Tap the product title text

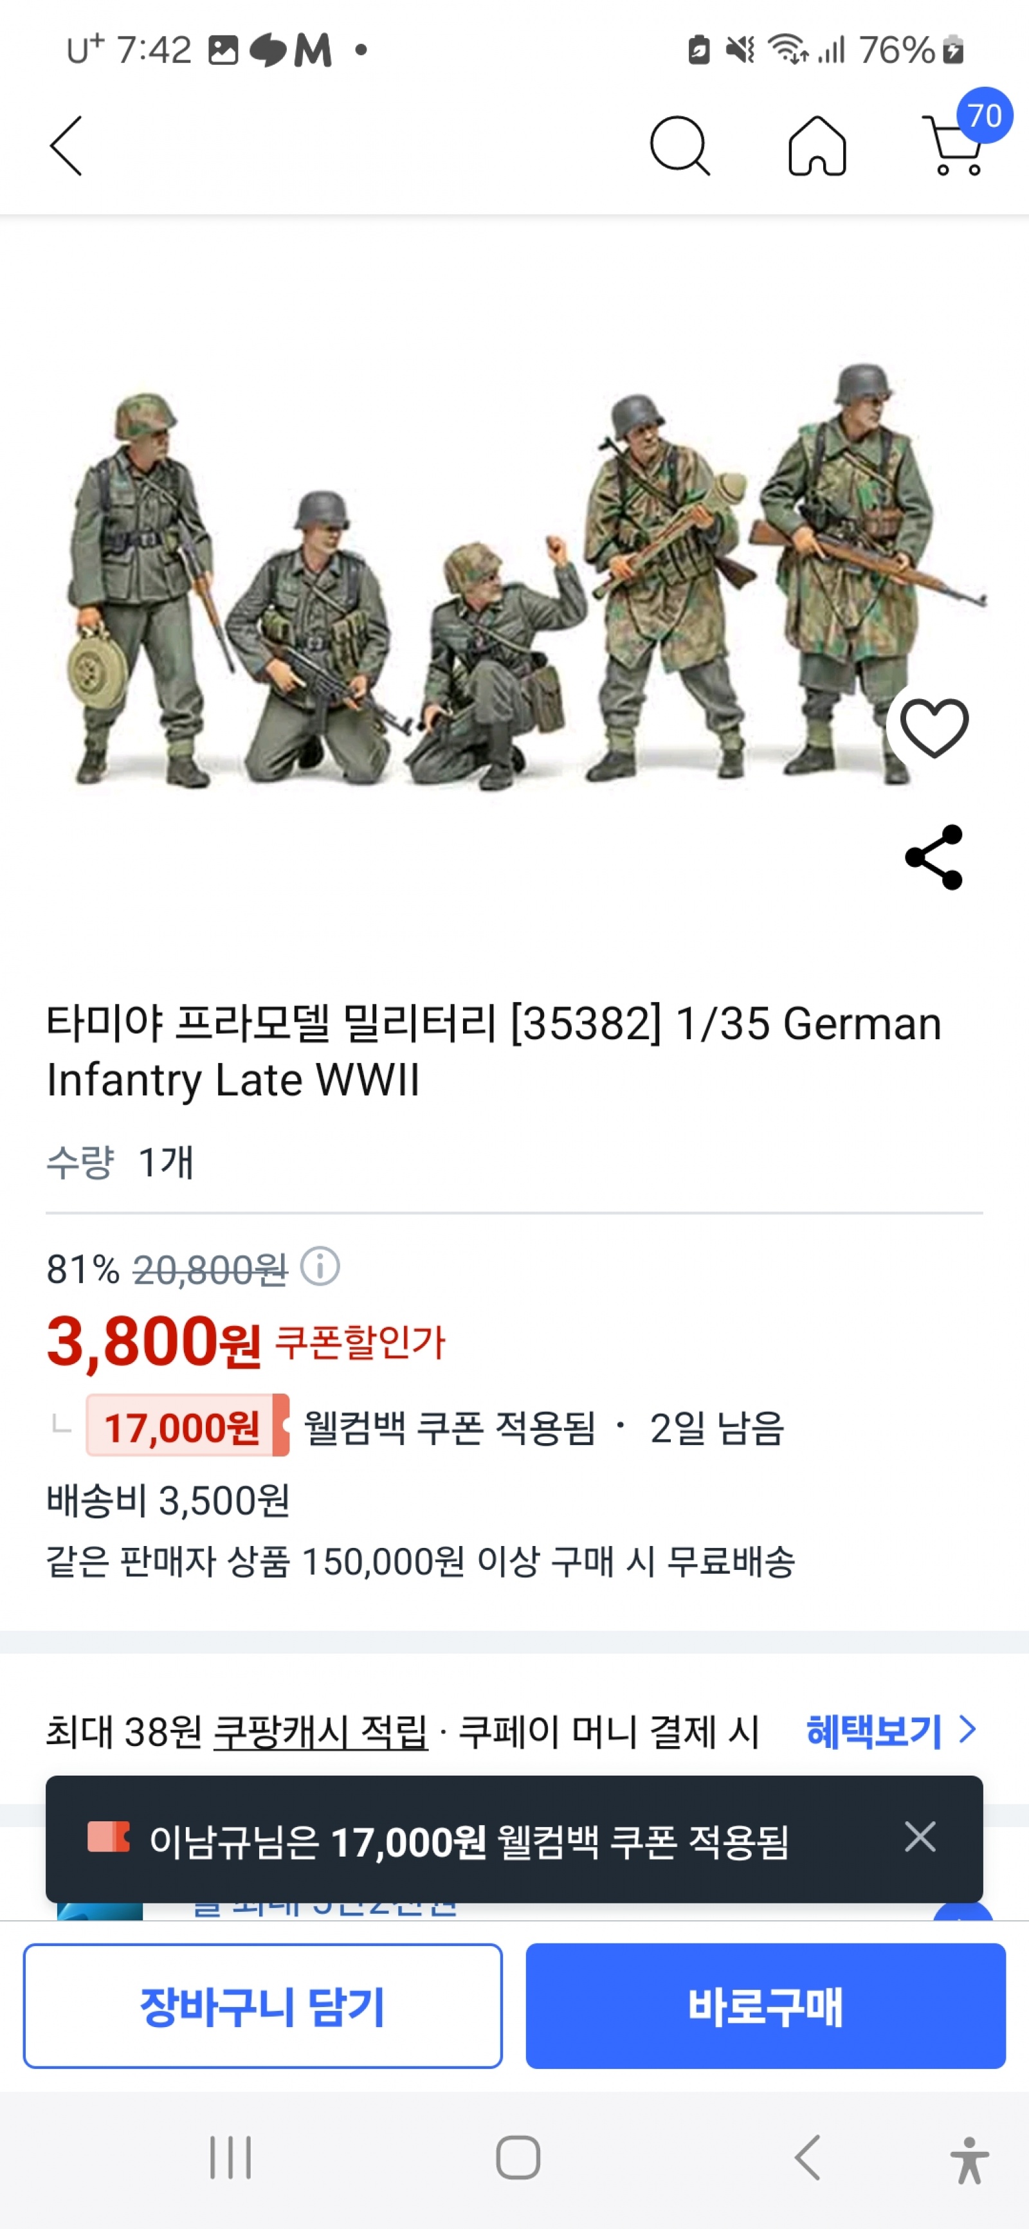tap(493, 1050)
